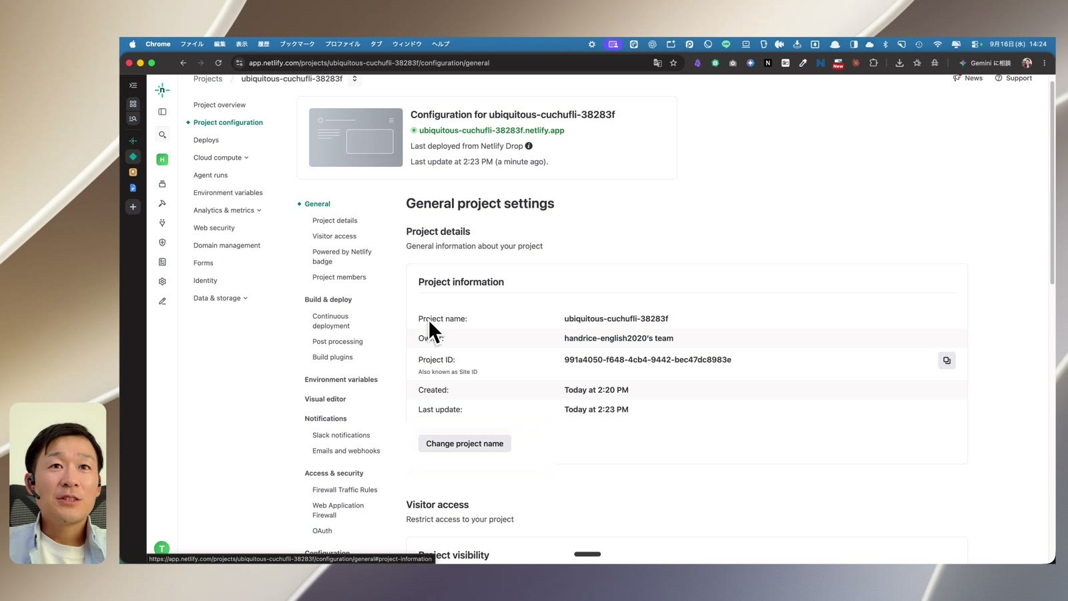Open the green H team avatar

click(x=162, y=160)
